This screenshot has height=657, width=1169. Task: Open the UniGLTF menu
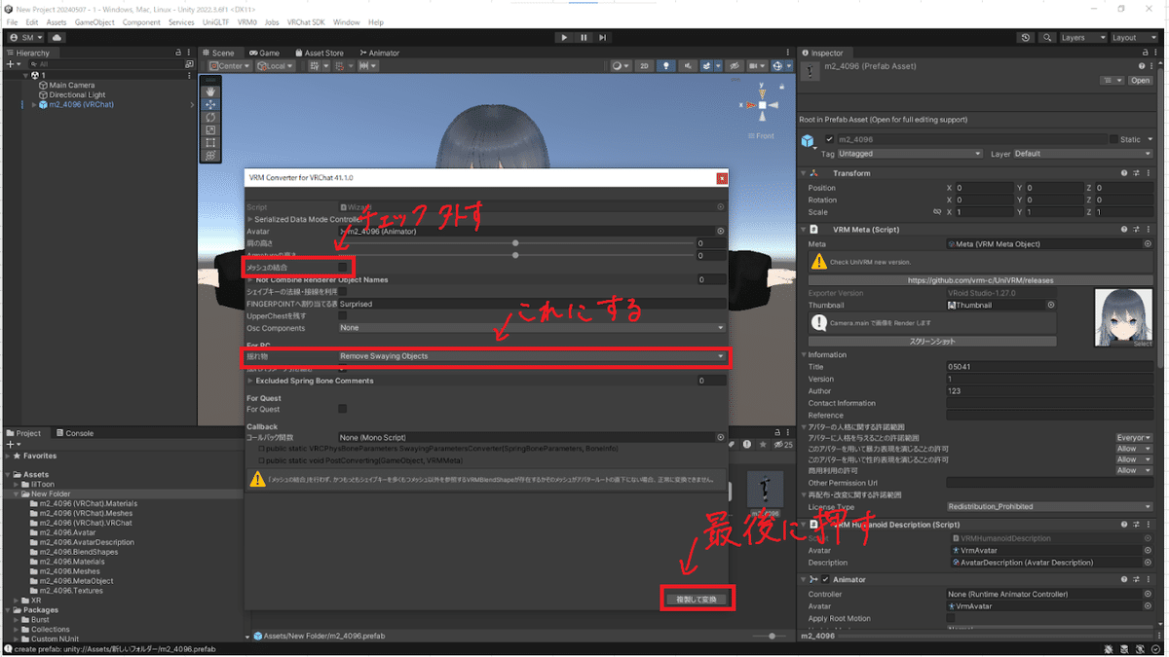coord(215,21)
